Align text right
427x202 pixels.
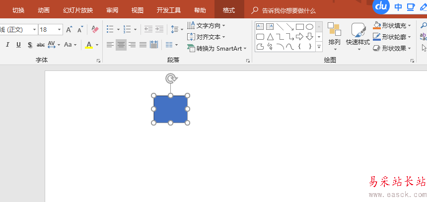132,45
